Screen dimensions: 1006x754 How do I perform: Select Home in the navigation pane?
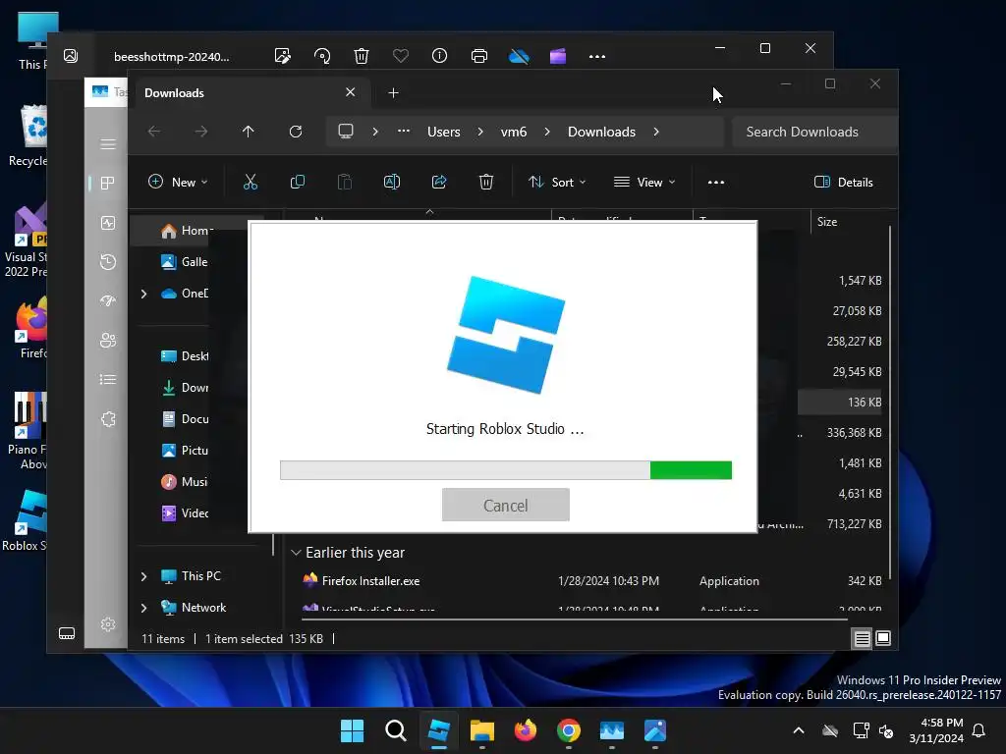coord(186,230)
